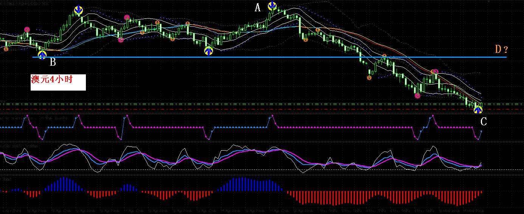Click the text label C
The width and height of the screenshot is (524, 214).
pyautogui.click(x=484, y=122)
